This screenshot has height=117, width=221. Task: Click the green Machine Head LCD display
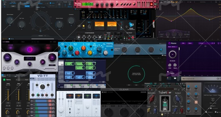coord(88,4)
